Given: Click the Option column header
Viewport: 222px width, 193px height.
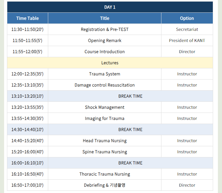Looking at the screenshot, I should 187,18.
